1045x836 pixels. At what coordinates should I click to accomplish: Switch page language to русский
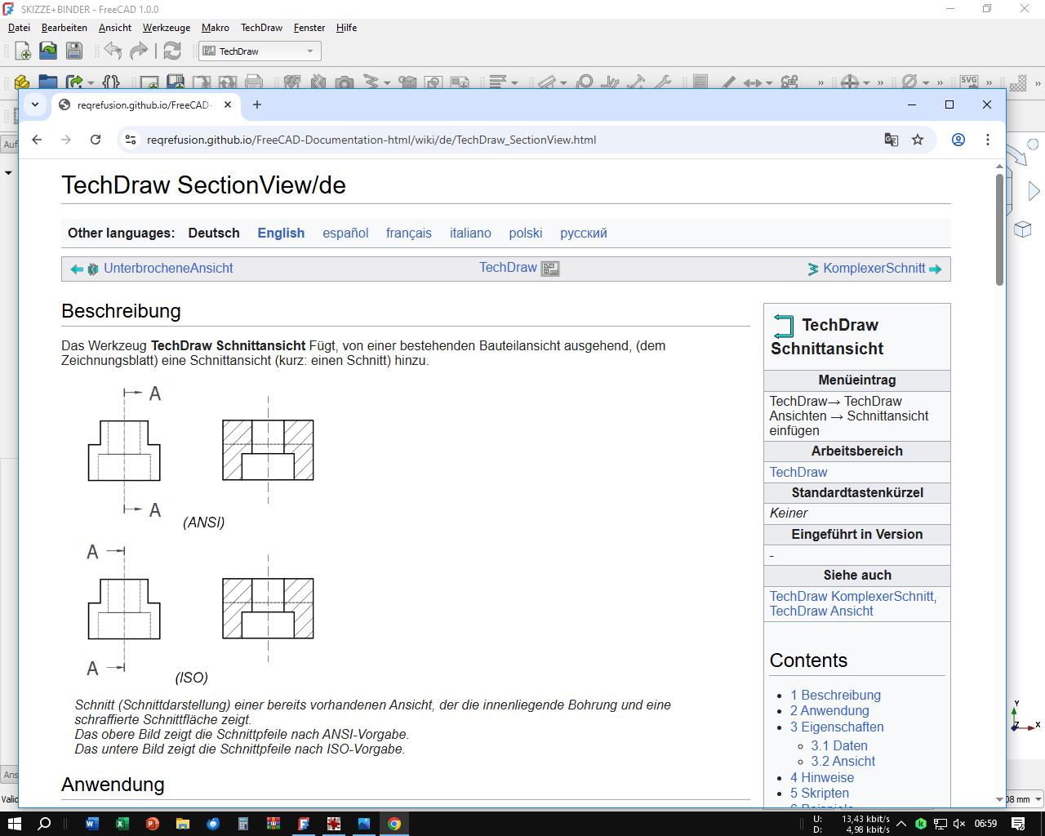click(x=584, y=233)
